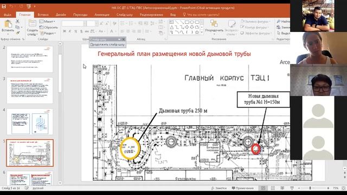The height and width of the screenshot is (195, 347).
Task: Select the oval shape in shapes gallery
Action: pyautogui.click(x=192, y=22)
